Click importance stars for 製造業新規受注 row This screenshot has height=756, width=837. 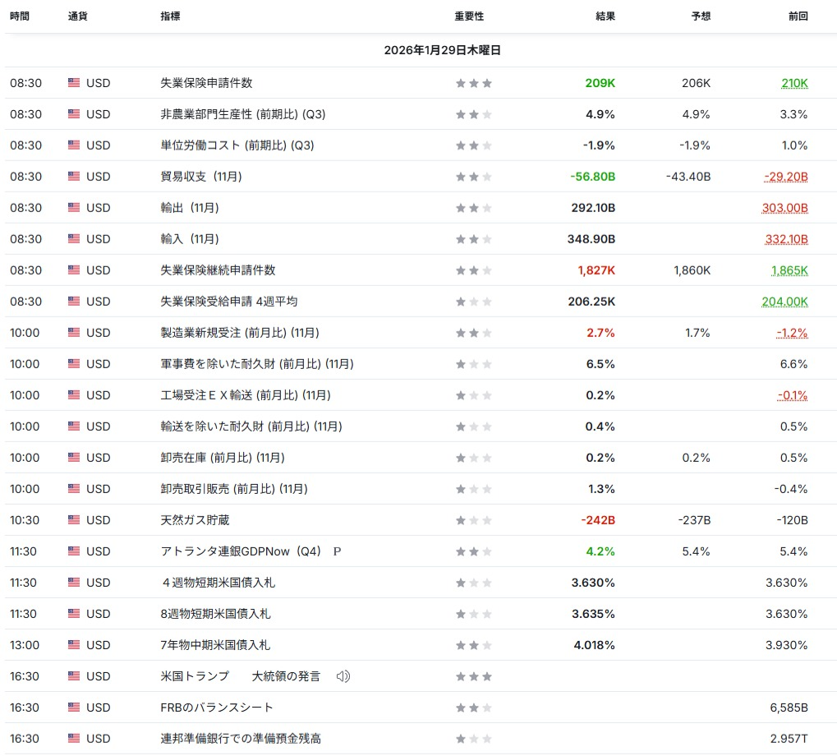tap(474, 333)
